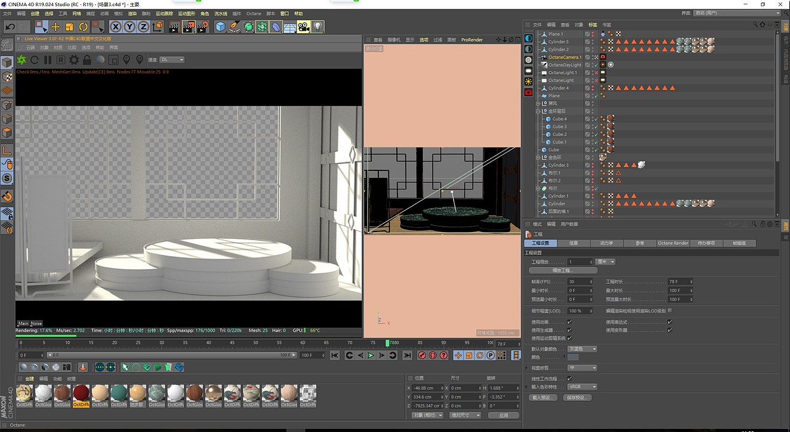The height and width of the screenshot is (432, 790).
Task: Expand the 金色环 group
Action: coord(539,157)
